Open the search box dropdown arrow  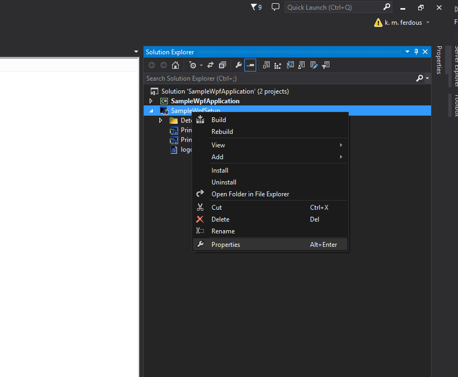click(x=425, y=78)
